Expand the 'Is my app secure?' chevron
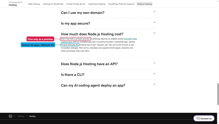Viewport: 219px width, 124px height. (154, 22)
